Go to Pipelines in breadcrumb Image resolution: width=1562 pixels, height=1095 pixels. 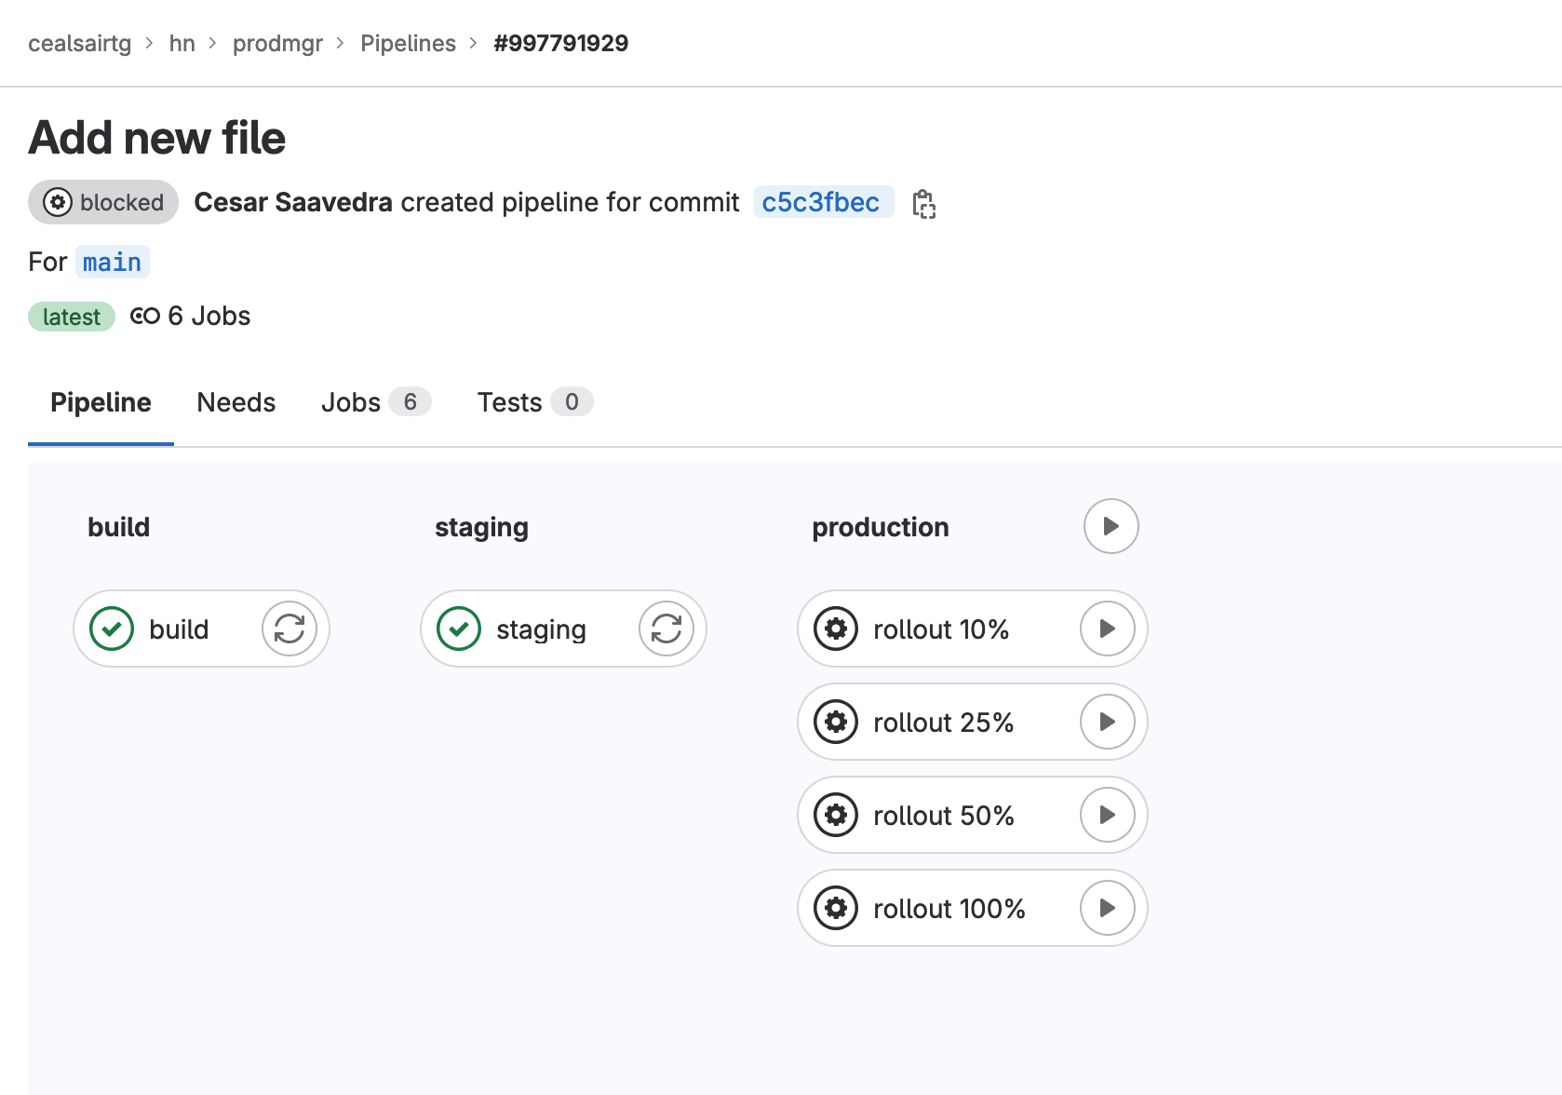pos(408,44)
